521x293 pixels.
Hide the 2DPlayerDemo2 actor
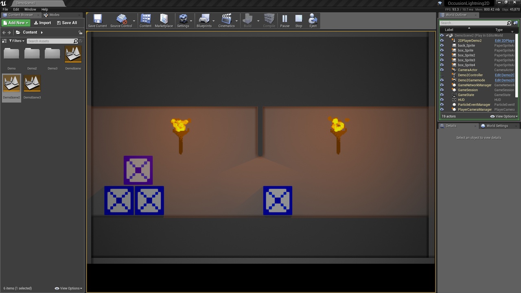pyautogui.click(x=442, y=41)
